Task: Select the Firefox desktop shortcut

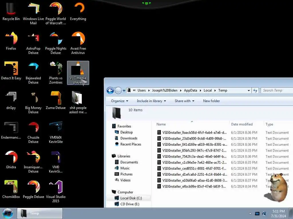Action: point(11,41)
